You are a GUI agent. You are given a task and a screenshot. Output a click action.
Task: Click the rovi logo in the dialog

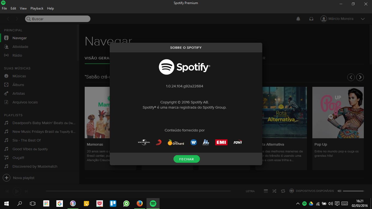click(238, 142)
